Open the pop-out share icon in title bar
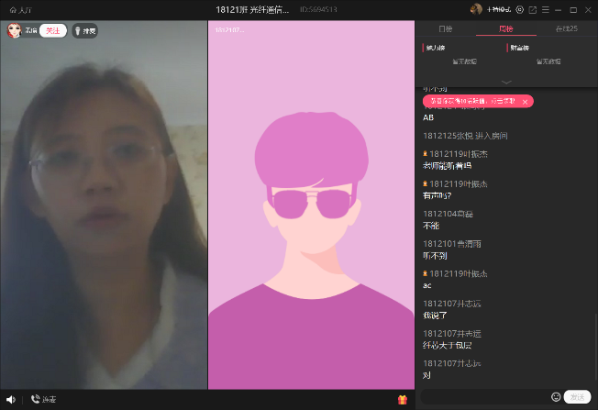 pyautogui.click(x=533, y=9)
